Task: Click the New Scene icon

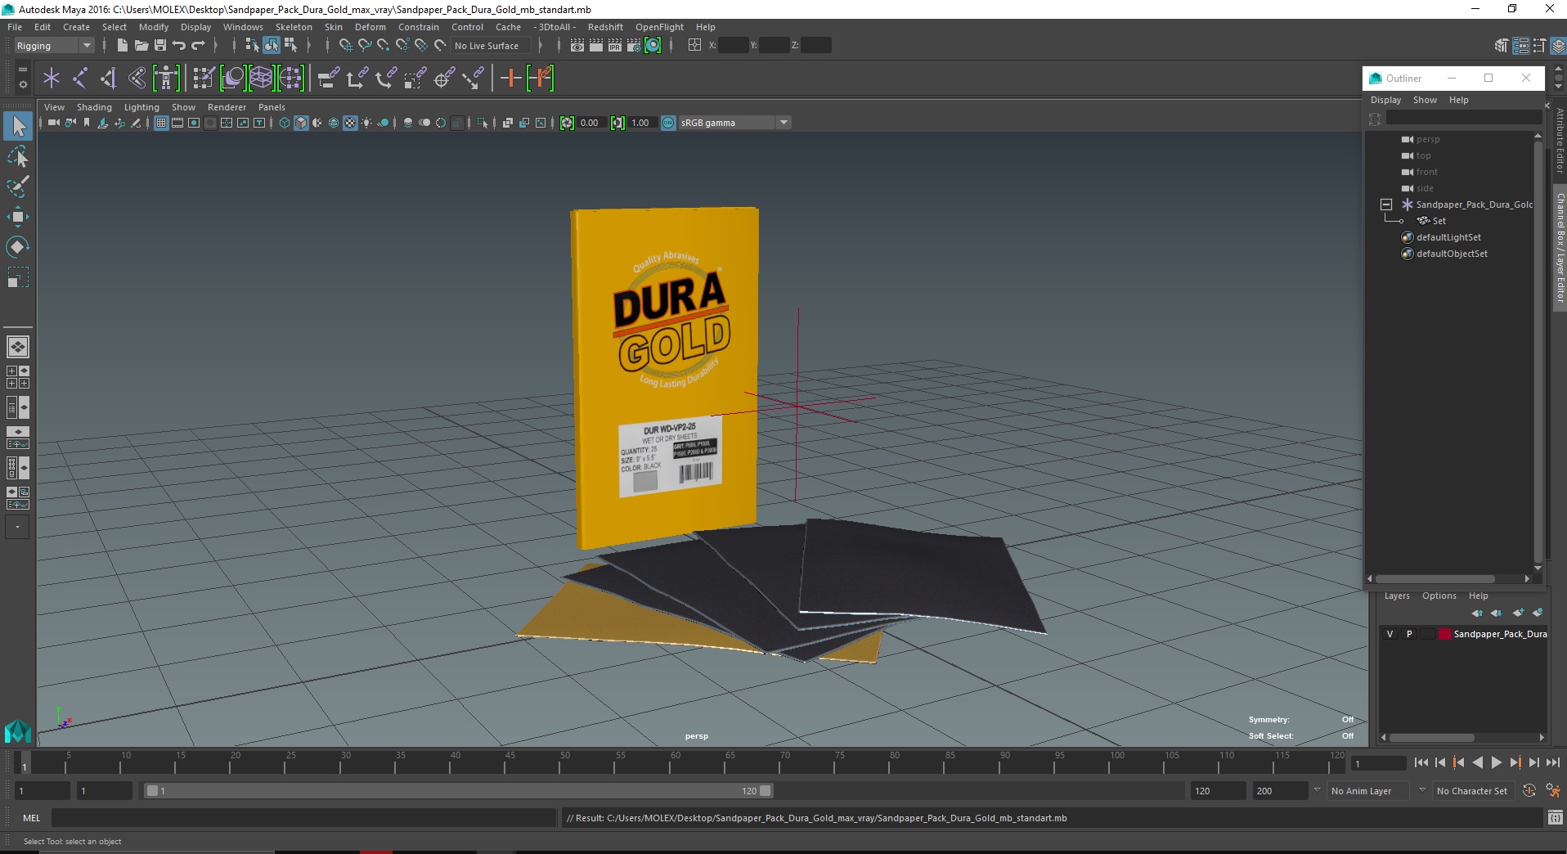Action: [x=122, y=46]
